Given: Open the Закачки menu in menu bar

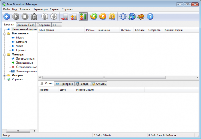Looking at the screenshot, I should 25,9.
